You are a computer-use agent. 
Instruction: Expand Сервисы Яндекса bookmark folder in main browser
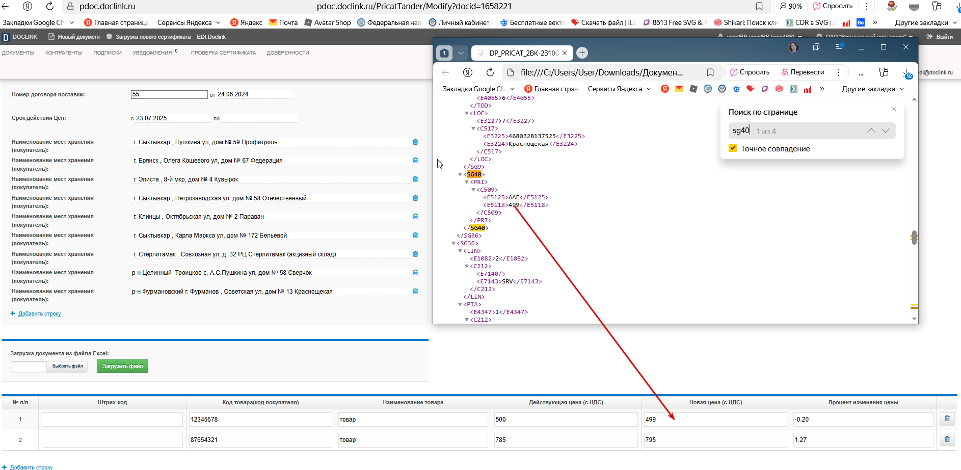189,22
